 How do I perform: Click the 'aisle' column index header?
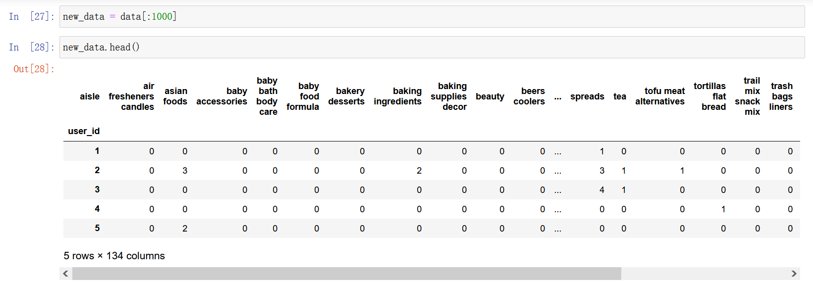point(90,96)
